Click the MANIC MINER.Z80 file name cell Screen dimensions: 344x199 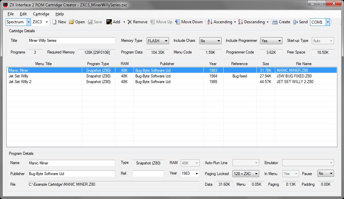(292, 70)
